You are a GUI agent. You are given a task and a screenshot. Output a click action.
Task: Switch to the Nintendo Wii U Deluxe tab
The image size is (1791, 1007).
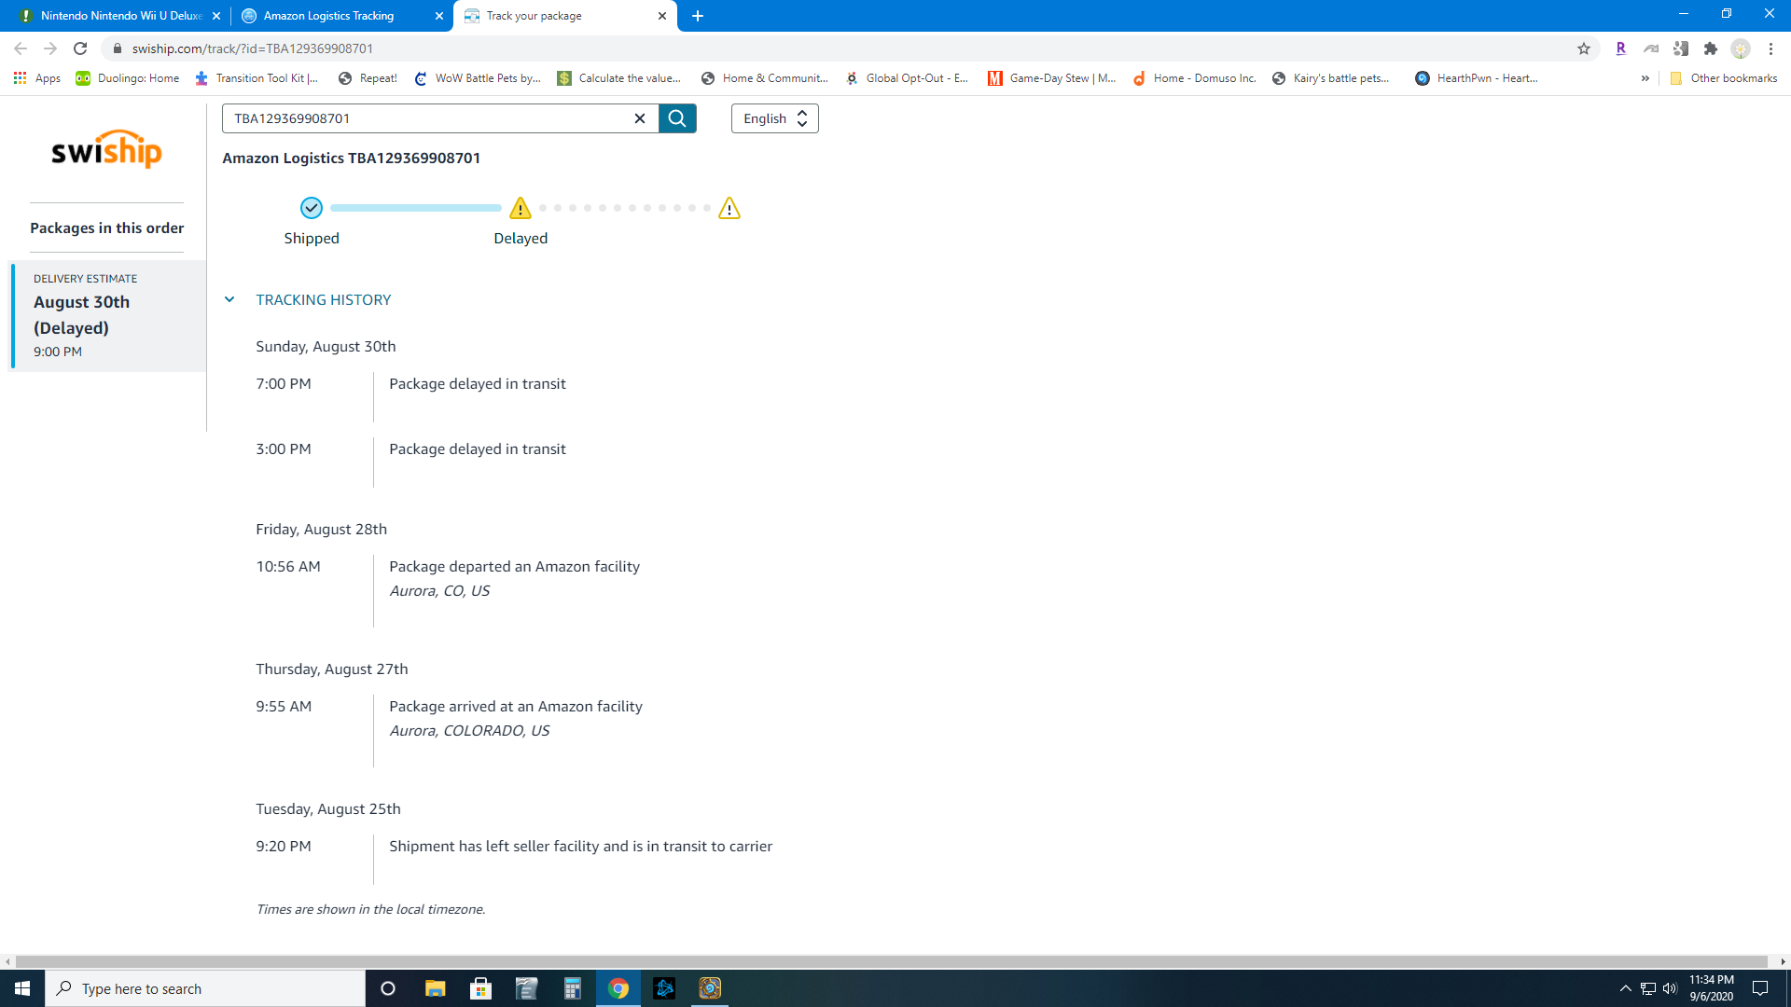click(x=121, y=16)
